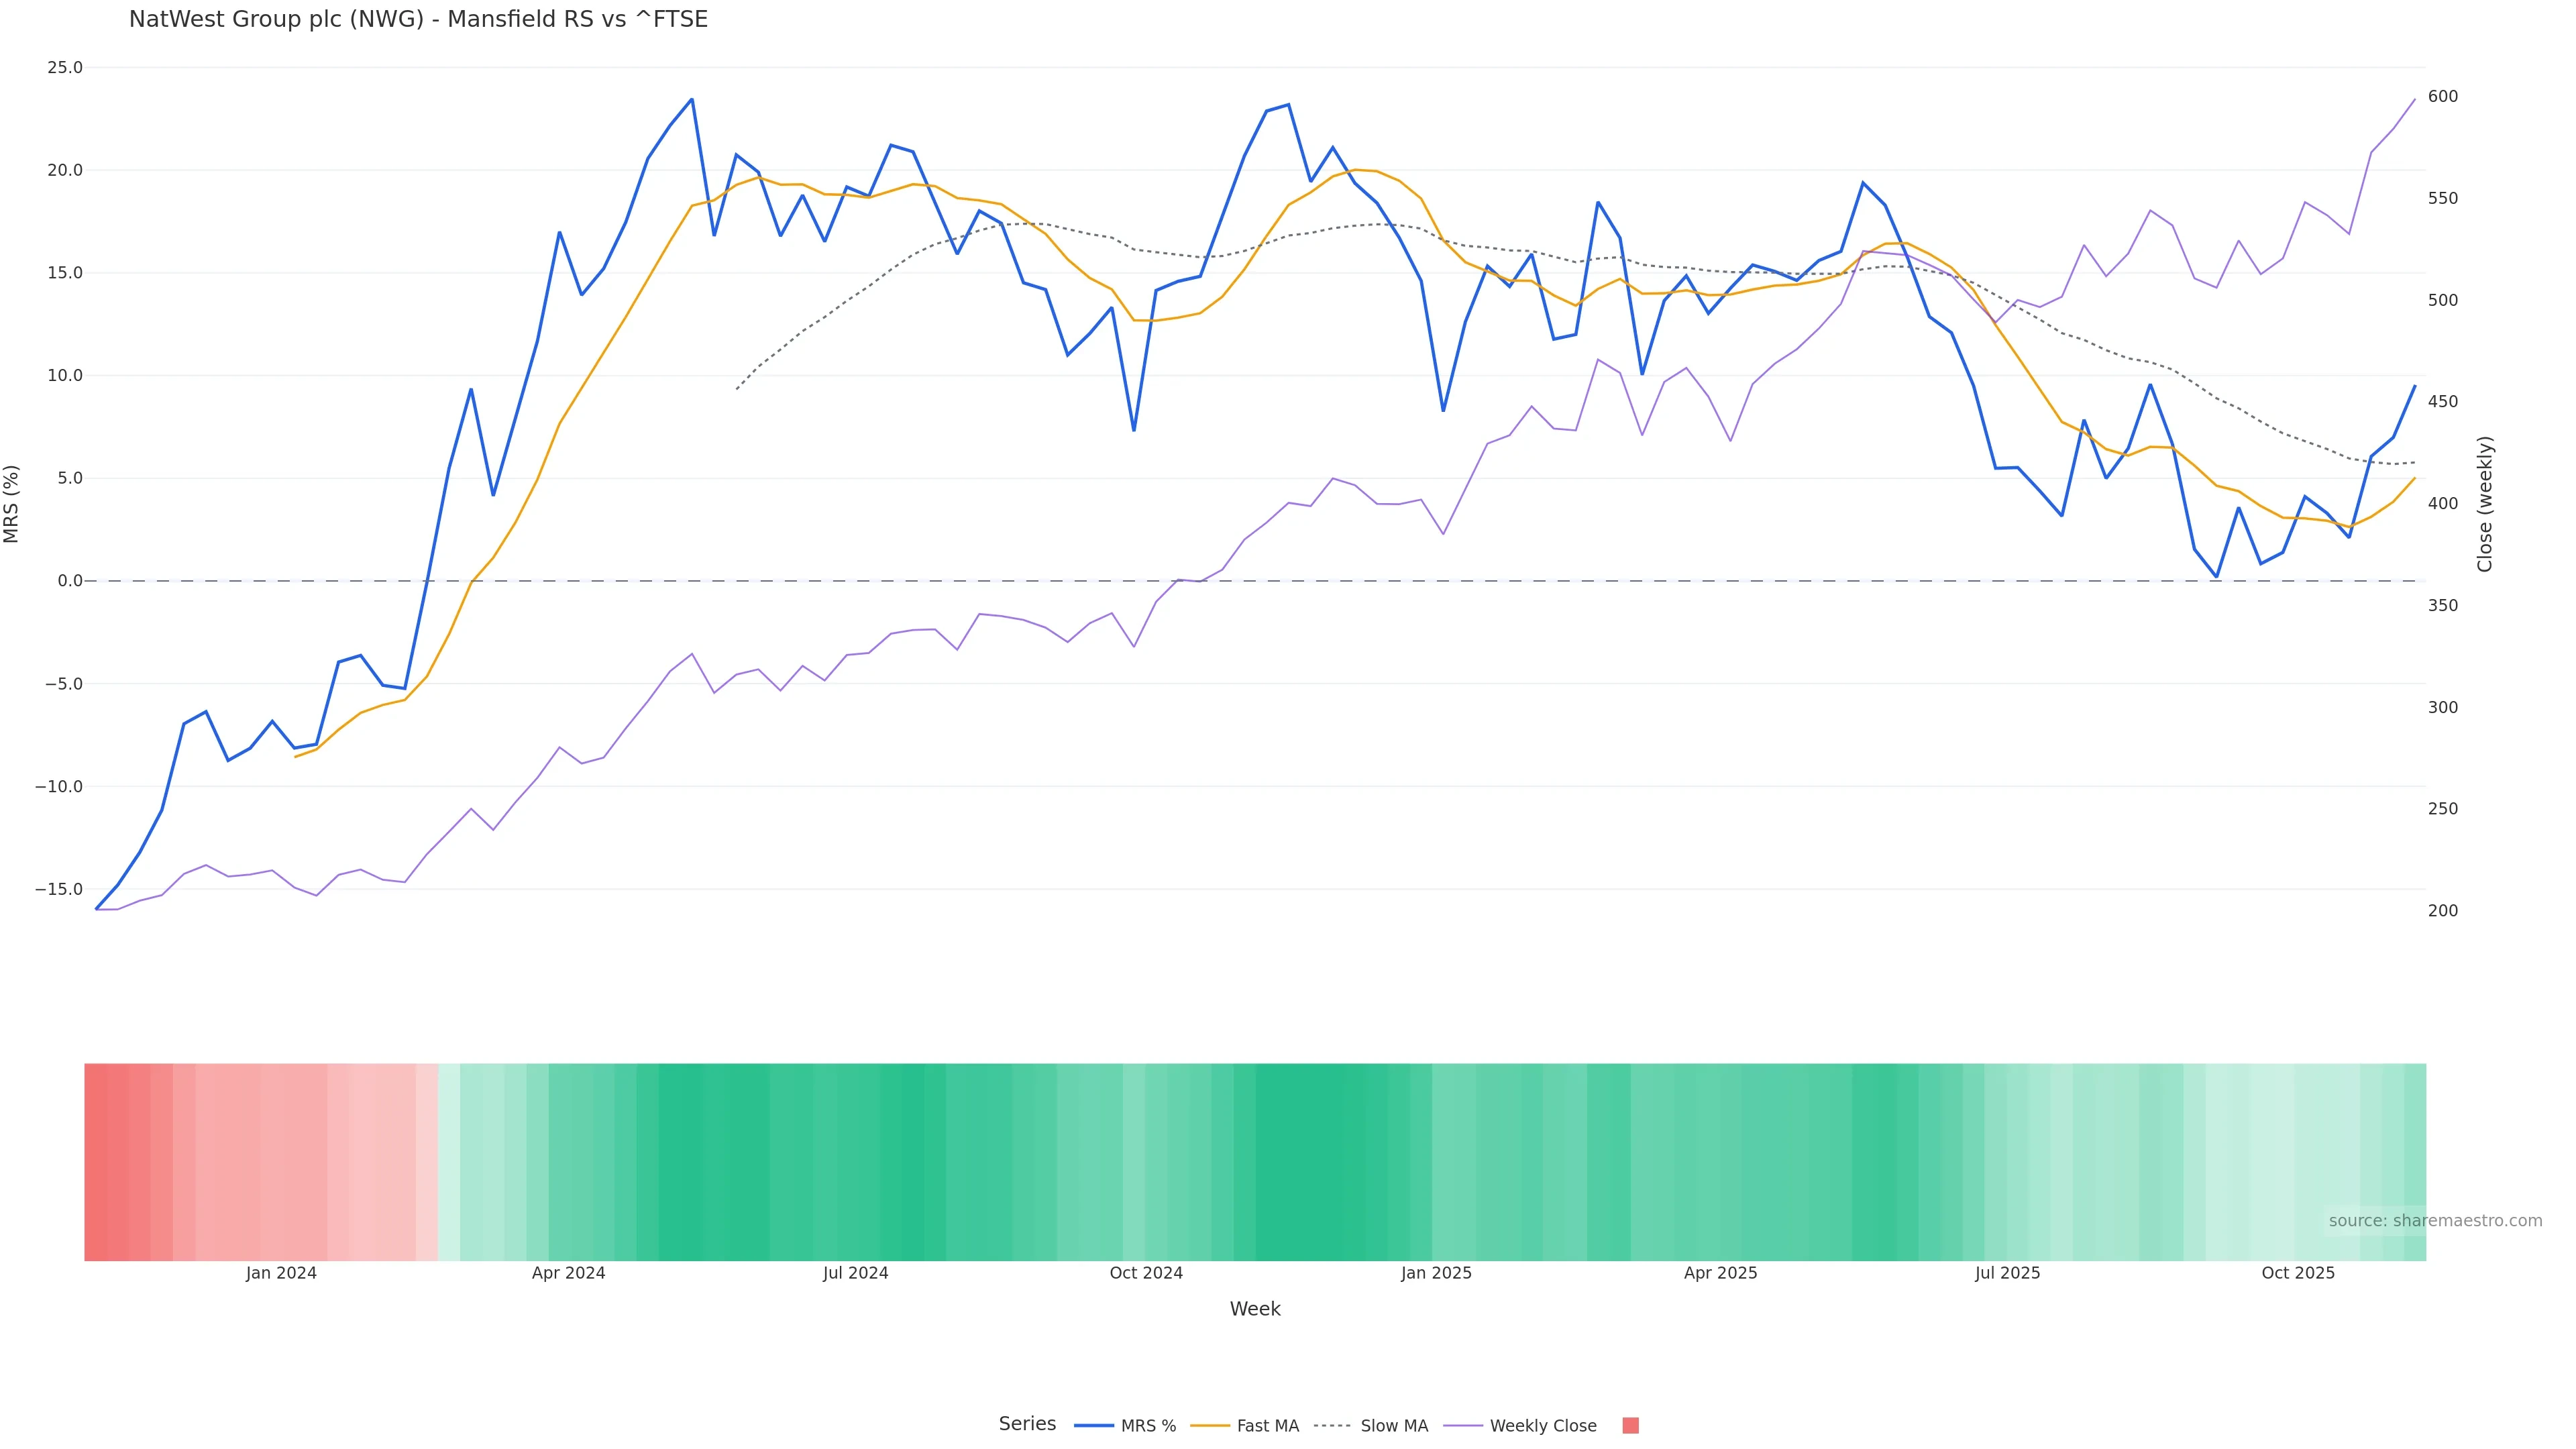Click the 'MRS (%)' left axis title
The width and height of the screenshot is (2576, 1449).
click(12, 504)
